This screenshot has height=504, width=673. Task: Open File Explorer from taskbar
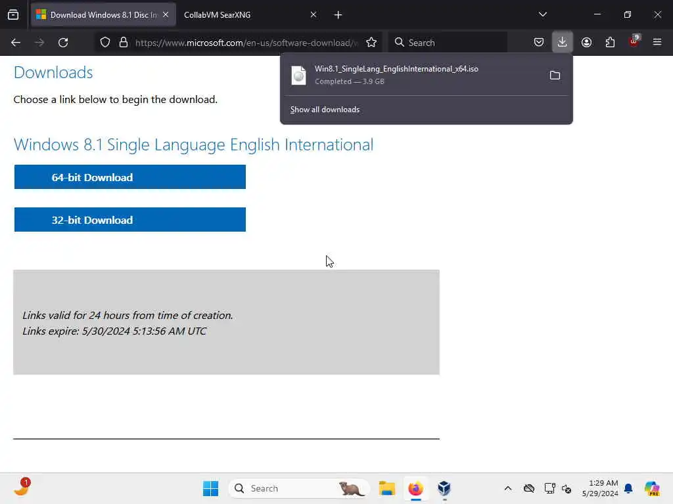click(386, 488)
